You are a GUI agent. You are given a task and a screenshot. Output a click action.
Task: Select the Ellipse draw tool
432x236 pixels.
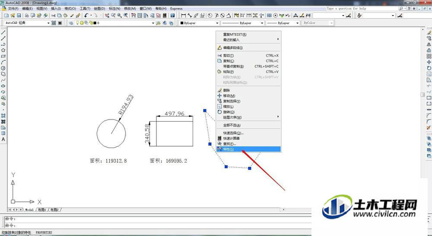coord(3,86)
